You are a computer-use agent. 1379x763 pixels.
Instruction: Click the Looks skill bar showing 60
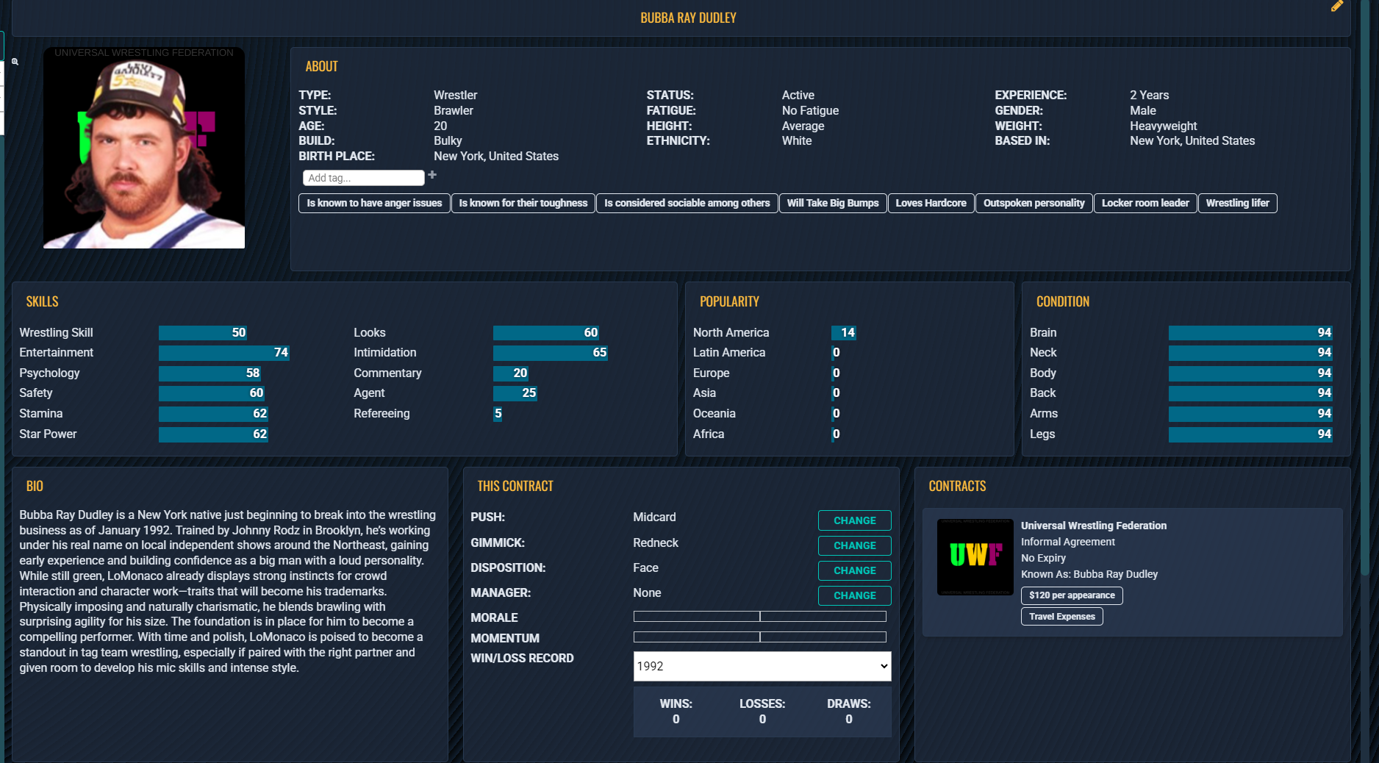[546, 333]
